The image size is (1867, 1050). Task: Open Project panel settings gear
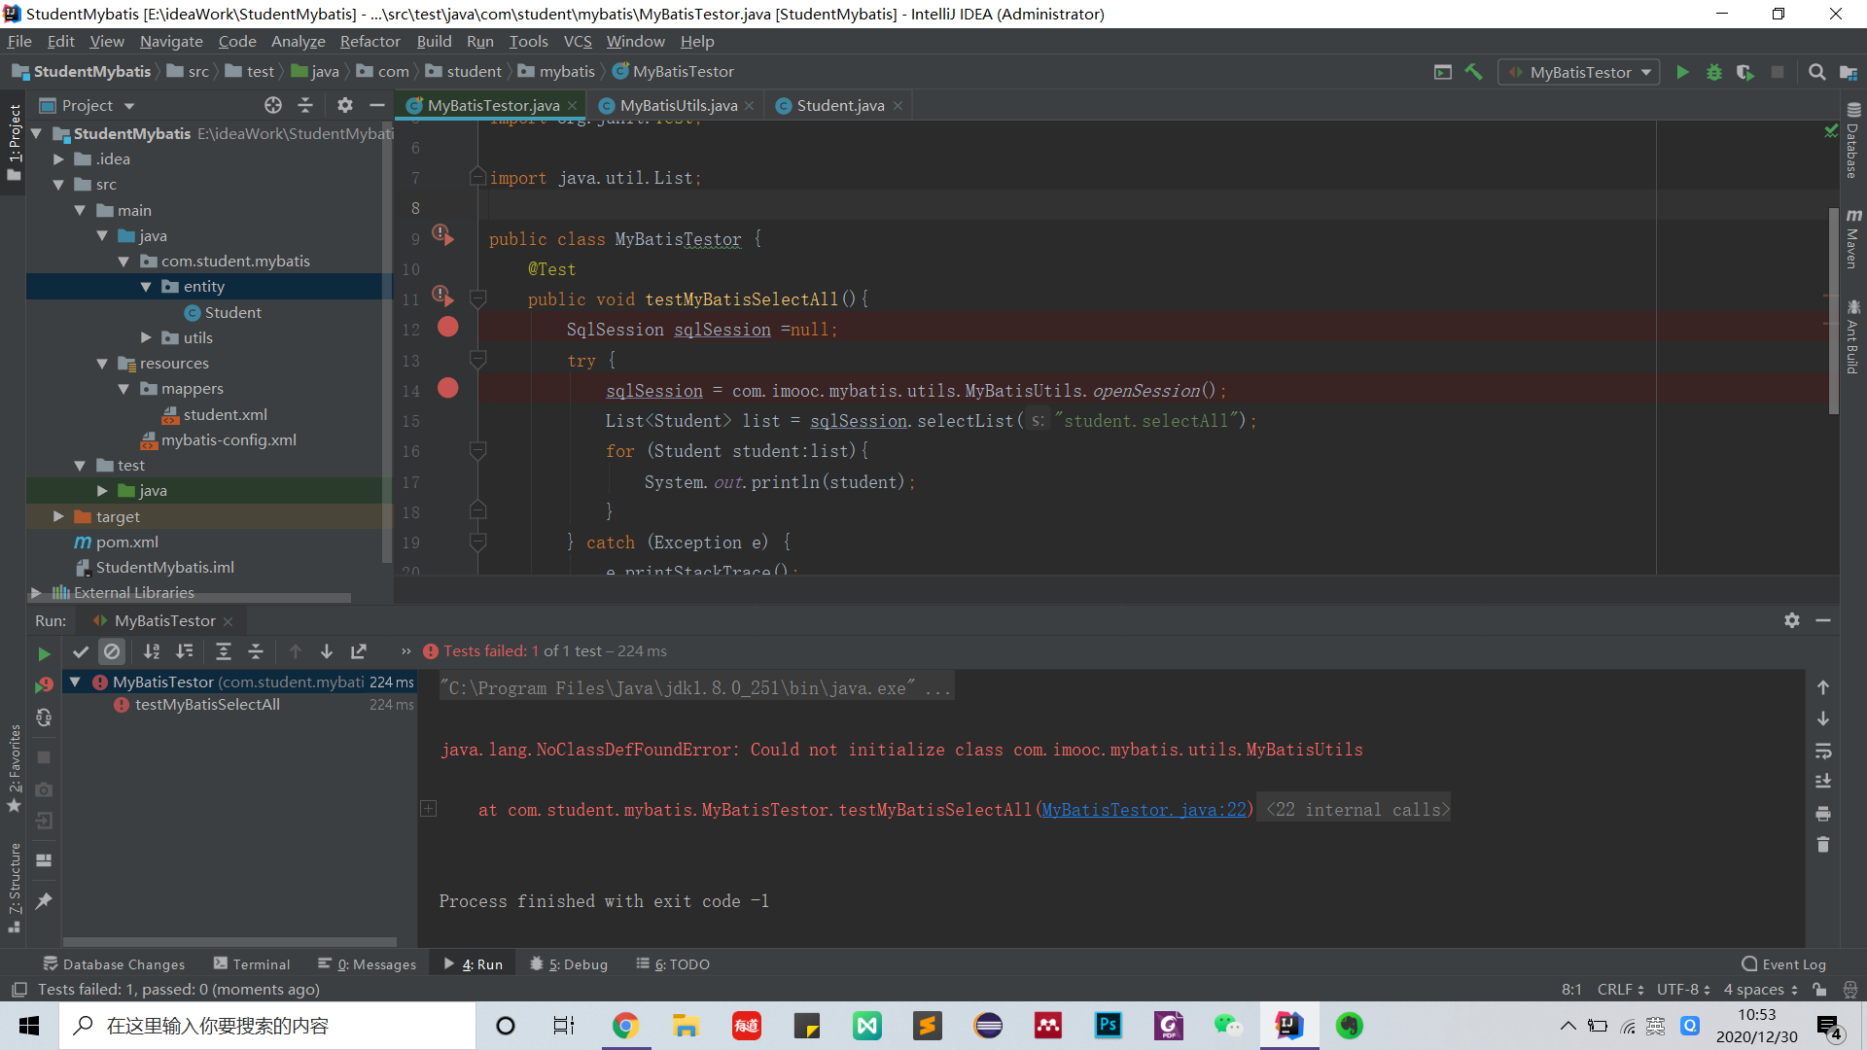coord(345,105)
